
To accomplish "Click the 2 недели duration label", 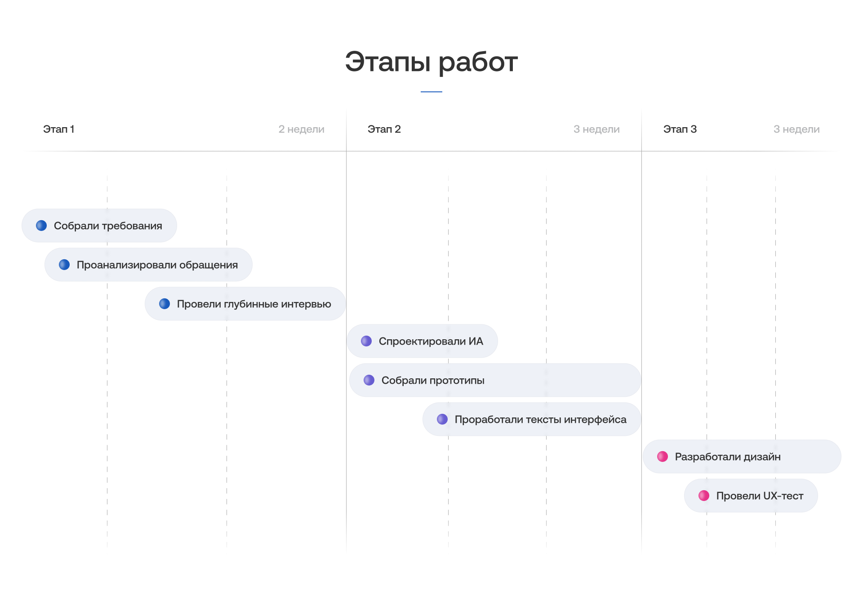I will 301,129.
